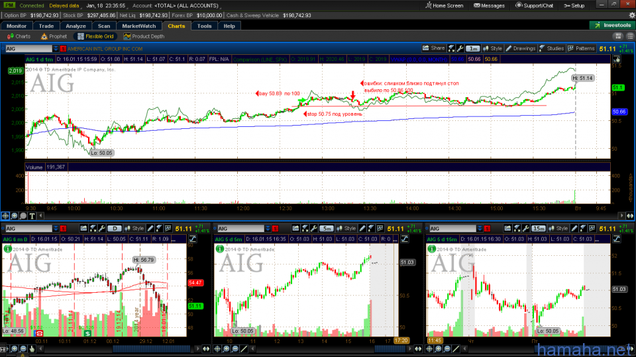The height and width of the screenshot is (357, 636).
Task: Open the Drawings menu on main chart
Action: click(x=521, y=48)
